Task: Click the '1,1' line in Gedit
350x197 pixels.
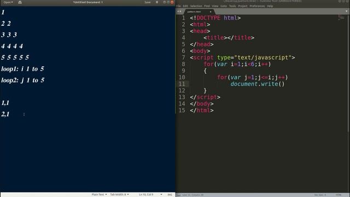Action: coord(5,103)
